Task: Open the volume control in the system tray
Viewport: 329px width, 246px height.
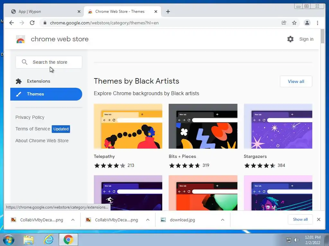Action: point(296,240)
